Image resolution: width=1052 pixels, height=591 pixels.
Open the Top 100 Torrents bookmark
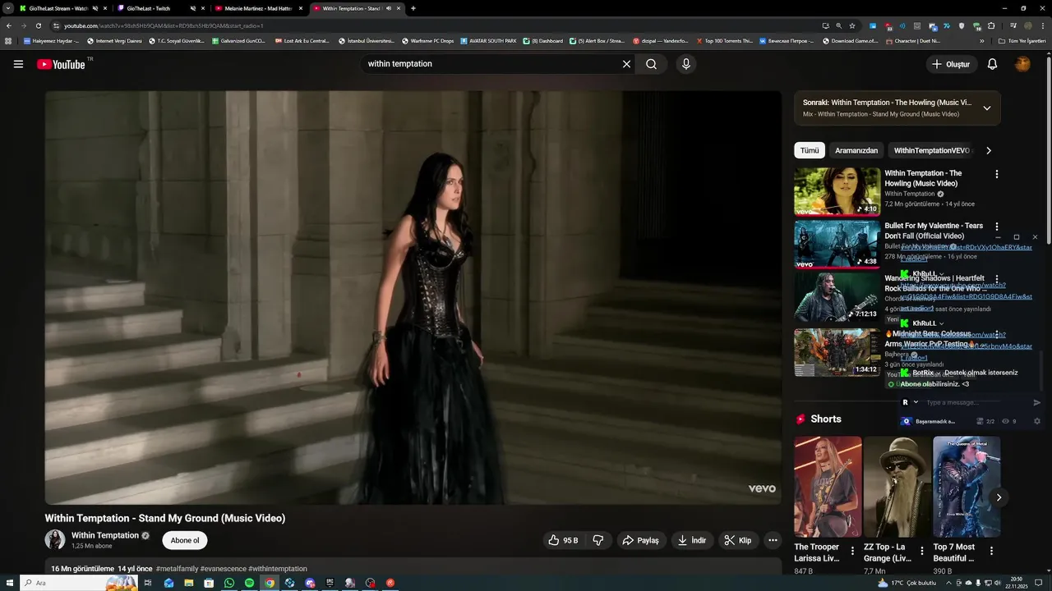[x=724, y=40]
